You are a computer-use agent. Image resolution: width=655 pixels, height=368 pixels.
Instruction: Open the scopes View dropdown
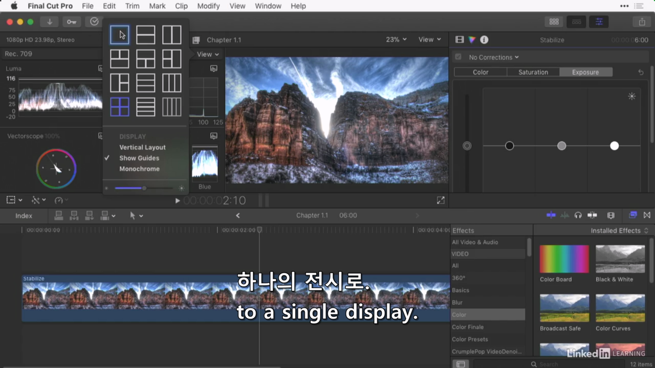point(208,54)
